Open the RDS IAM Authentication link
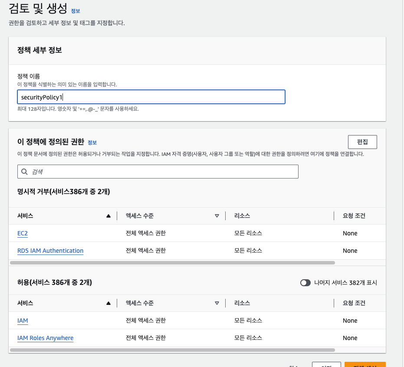Viewport: 404px width, 367px height. pos(50,251)
